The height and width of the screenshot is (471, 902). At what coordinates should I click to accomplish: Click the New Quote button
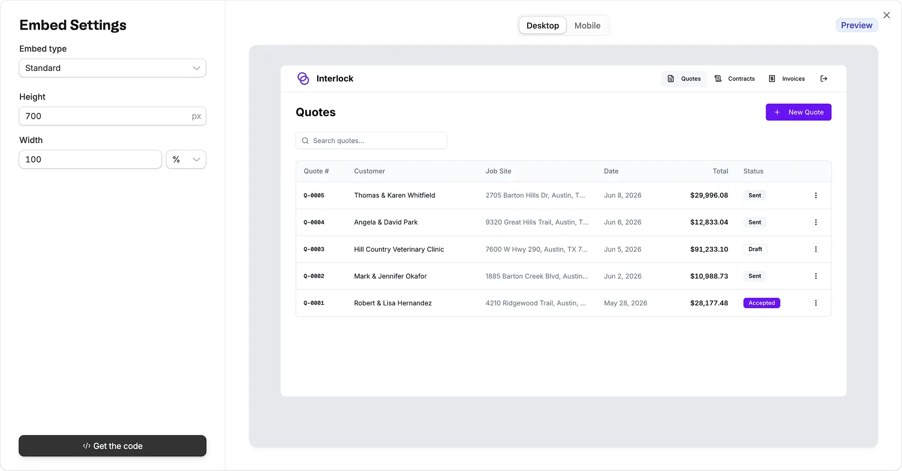tap(799, 112)
